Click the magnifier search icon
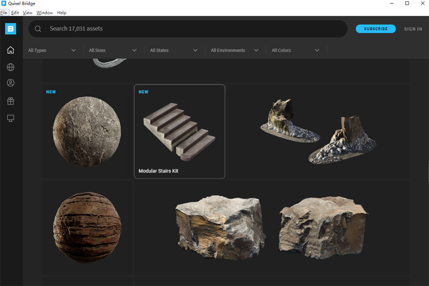Image resolution: width=429 pixels, height=286 pixels. pos(38,29)
